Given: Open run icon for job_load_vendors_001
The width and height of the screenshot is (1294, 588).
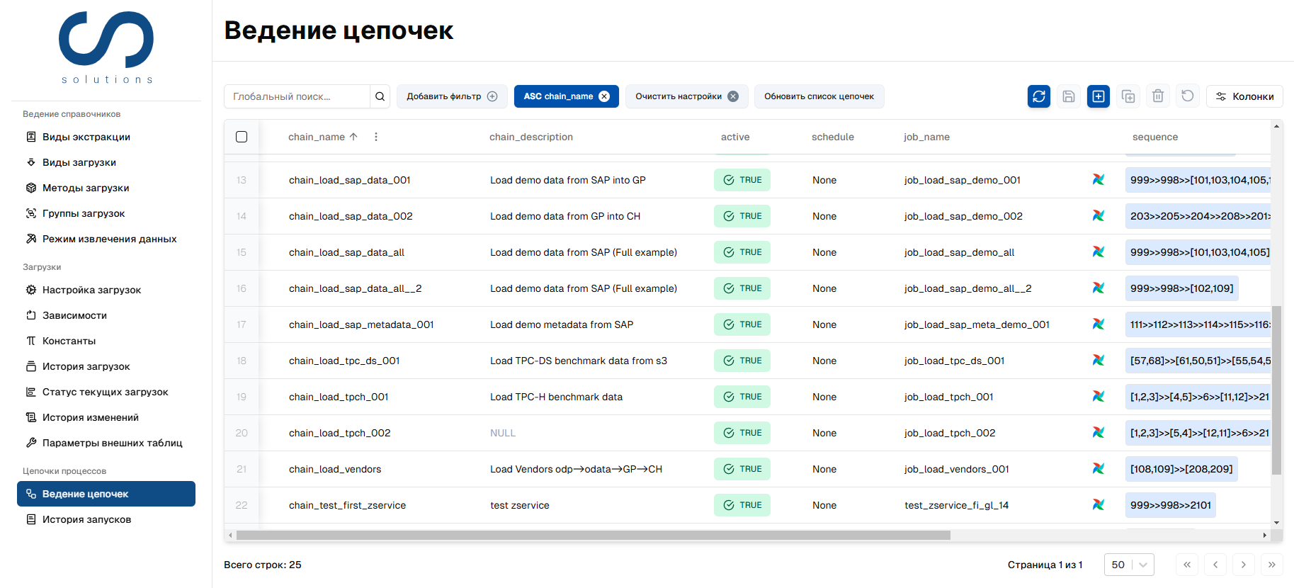Looking at the screenshot, I should (1098, 469).
